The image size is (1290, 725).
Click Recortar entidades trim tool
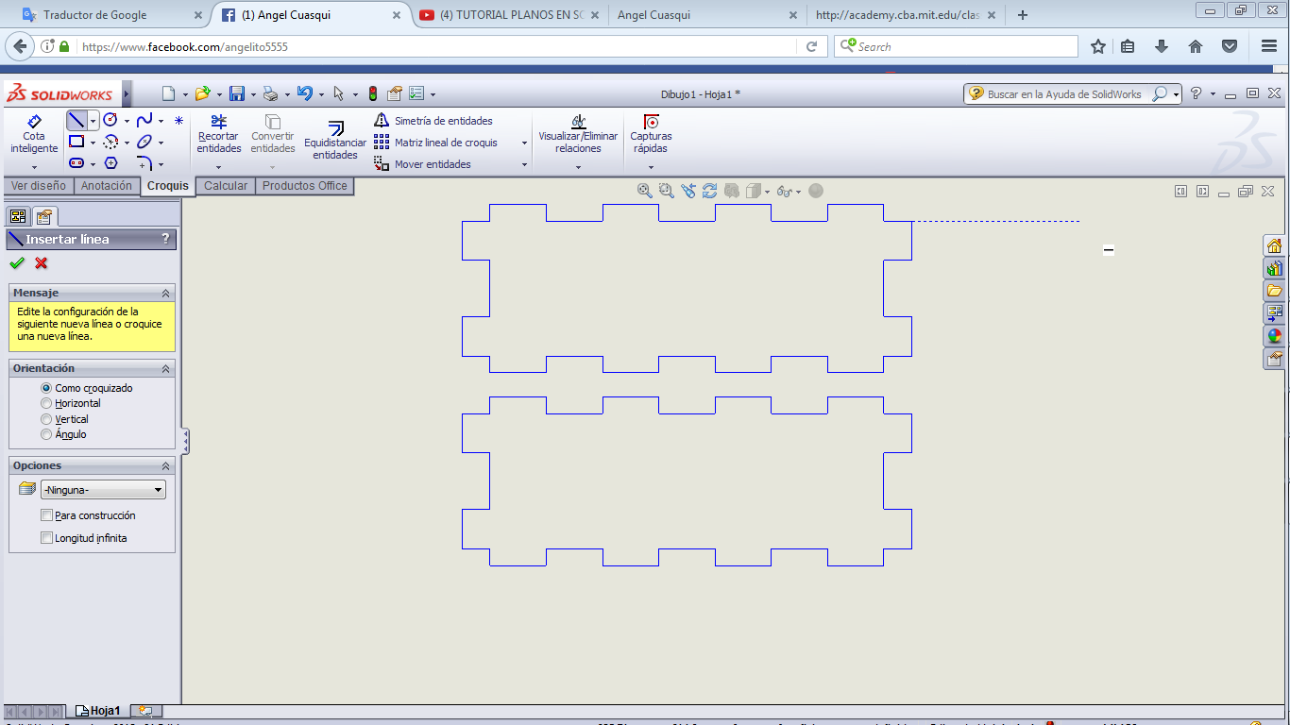[218, 134]
